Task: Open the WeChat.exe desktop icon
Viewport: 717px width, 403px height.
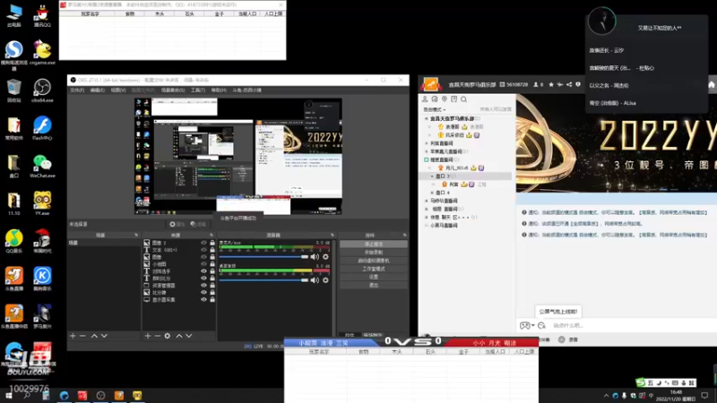Action: click(x=42, y=166)
